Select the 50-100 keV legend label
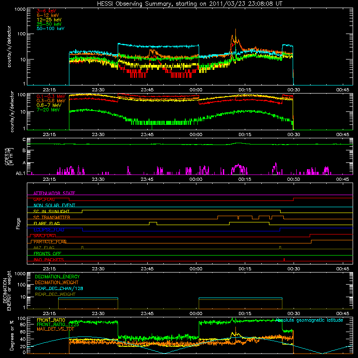The width and height of the screenshot is (358, 358). point(50,29)
